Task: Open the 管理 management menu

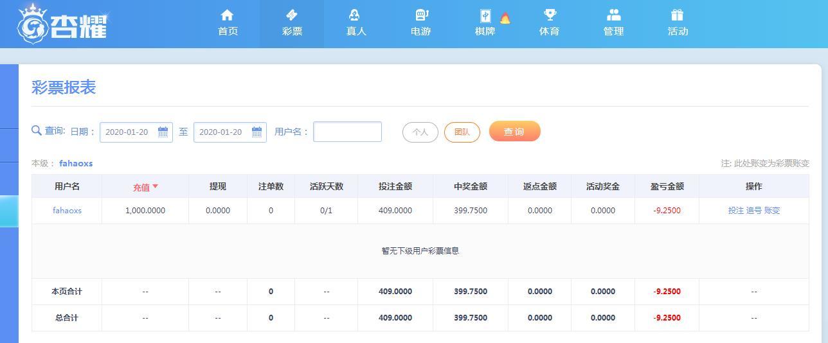Action: click(x=613, y=23)
